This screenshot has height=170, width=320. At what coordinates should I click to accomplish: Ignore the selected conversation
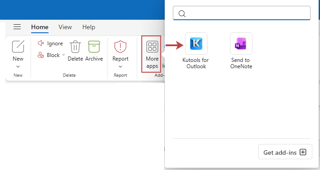[x=50, y=44]
